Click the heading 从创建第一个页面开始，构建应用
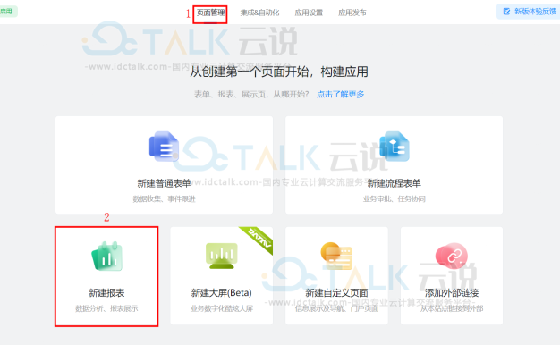Screen dimensions: 560x345 coord(279,72)
